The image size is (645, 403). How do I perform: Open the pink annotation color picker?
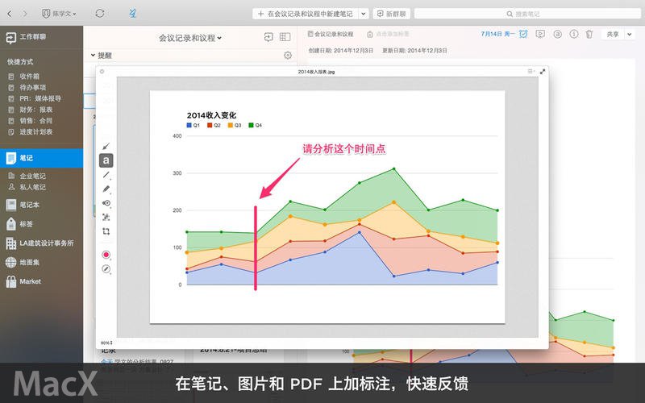pyautogui.click(x=106, y=255)
